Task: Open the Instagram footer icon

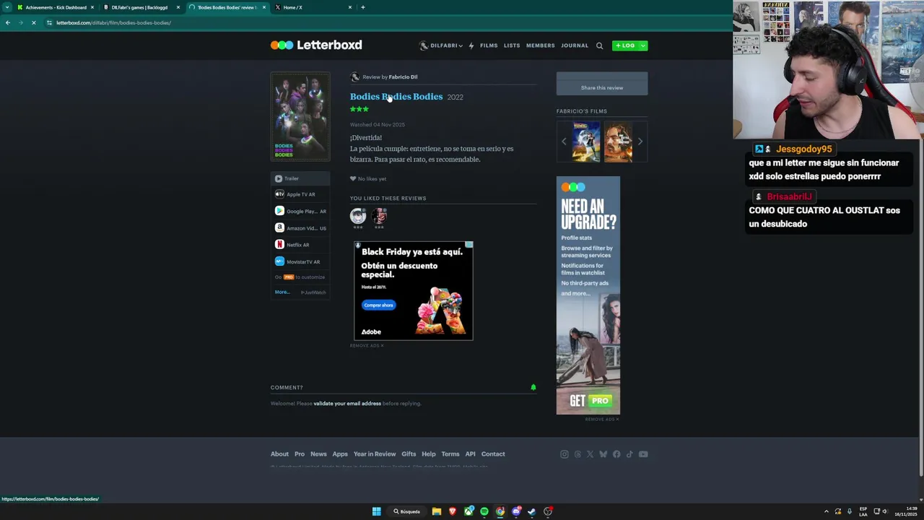Action: [565, 454]
